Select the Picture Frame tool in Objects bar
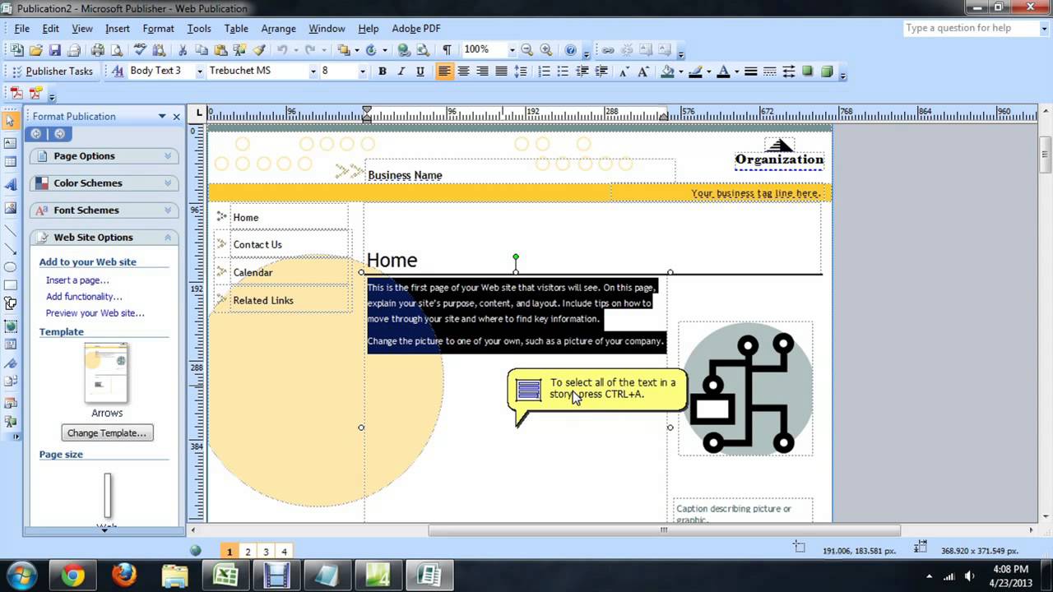 (10, 208)
